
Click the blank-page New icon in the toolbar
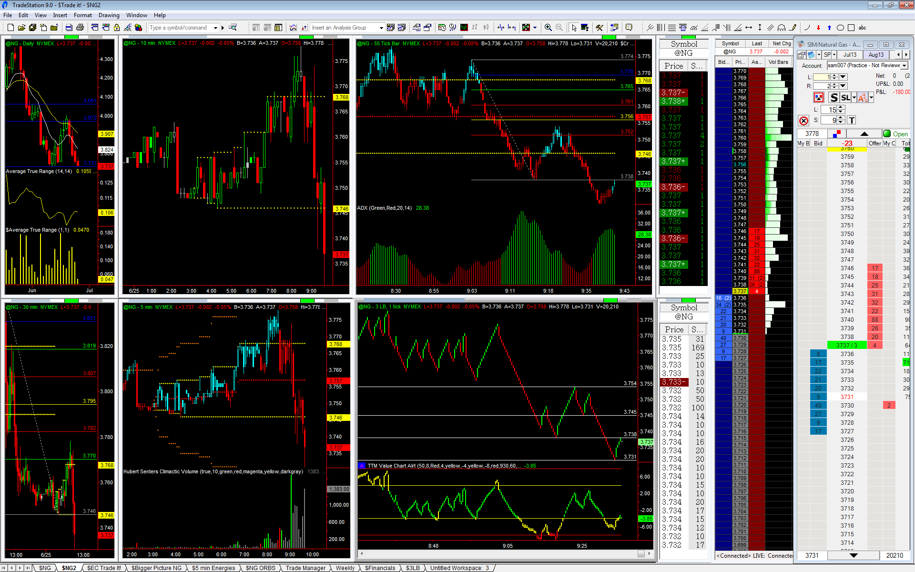(10, 28)
